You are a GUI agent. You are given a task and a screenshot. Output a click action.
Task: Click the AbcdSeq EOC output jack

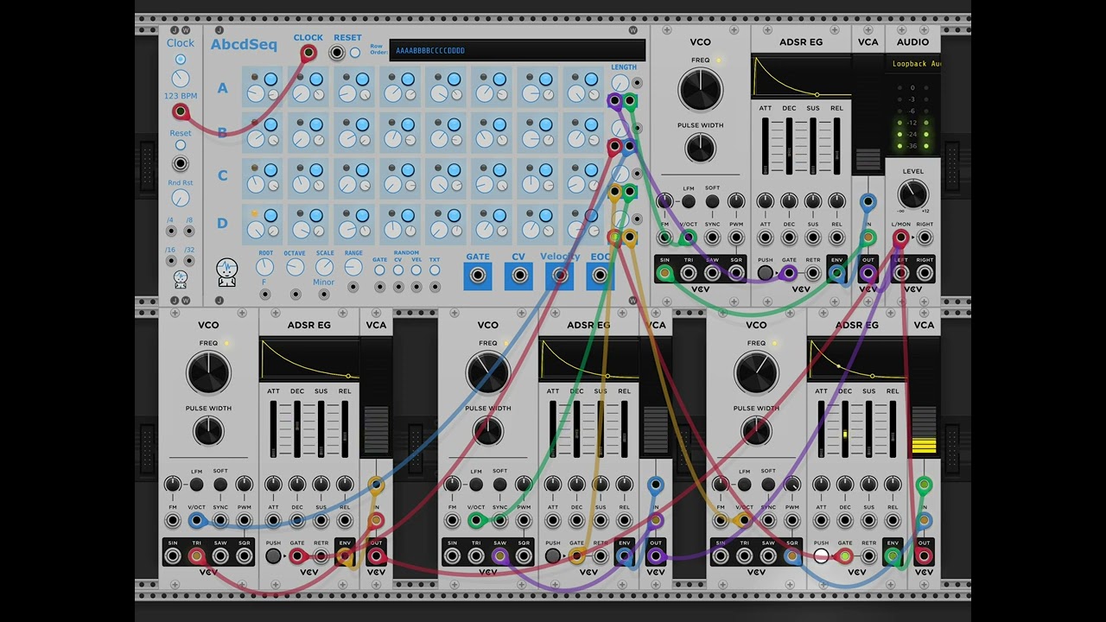600,276
